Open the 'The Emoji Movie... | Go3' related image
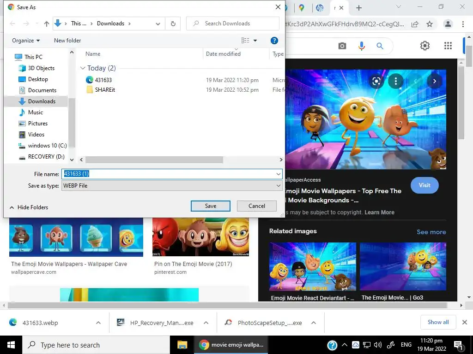Viewport: 473px width, 354px height. click(x=403, y=267)
